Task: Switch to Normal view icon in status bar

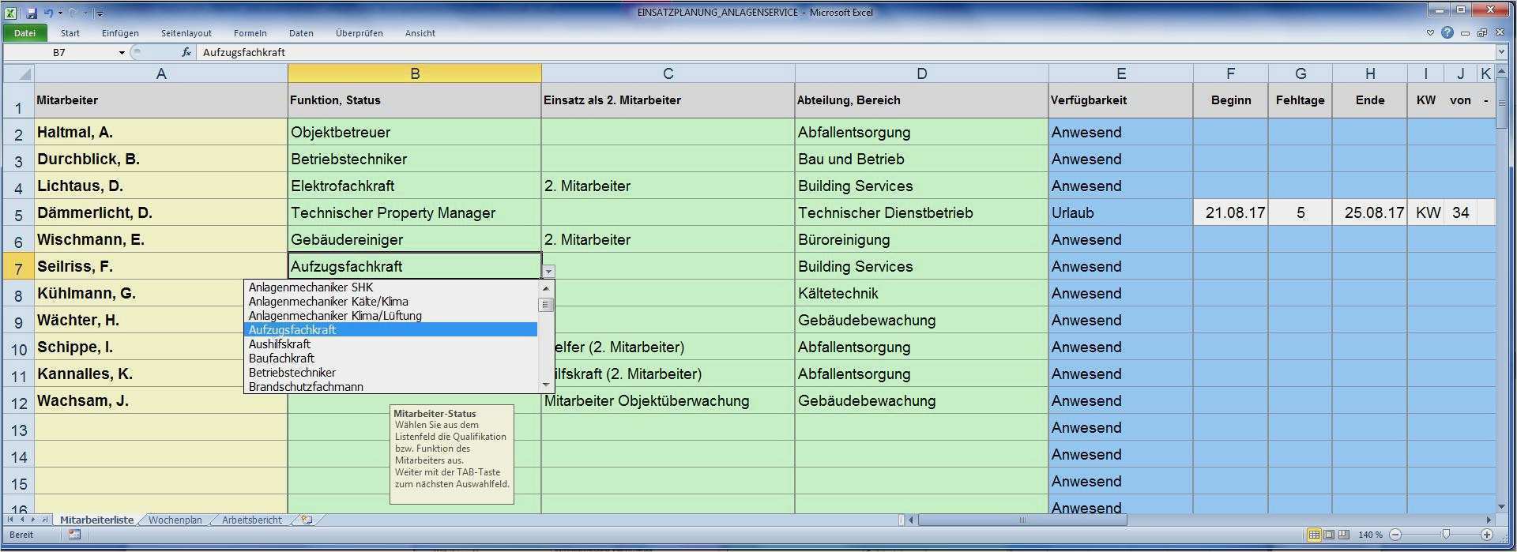Action: coord(1314,535)
